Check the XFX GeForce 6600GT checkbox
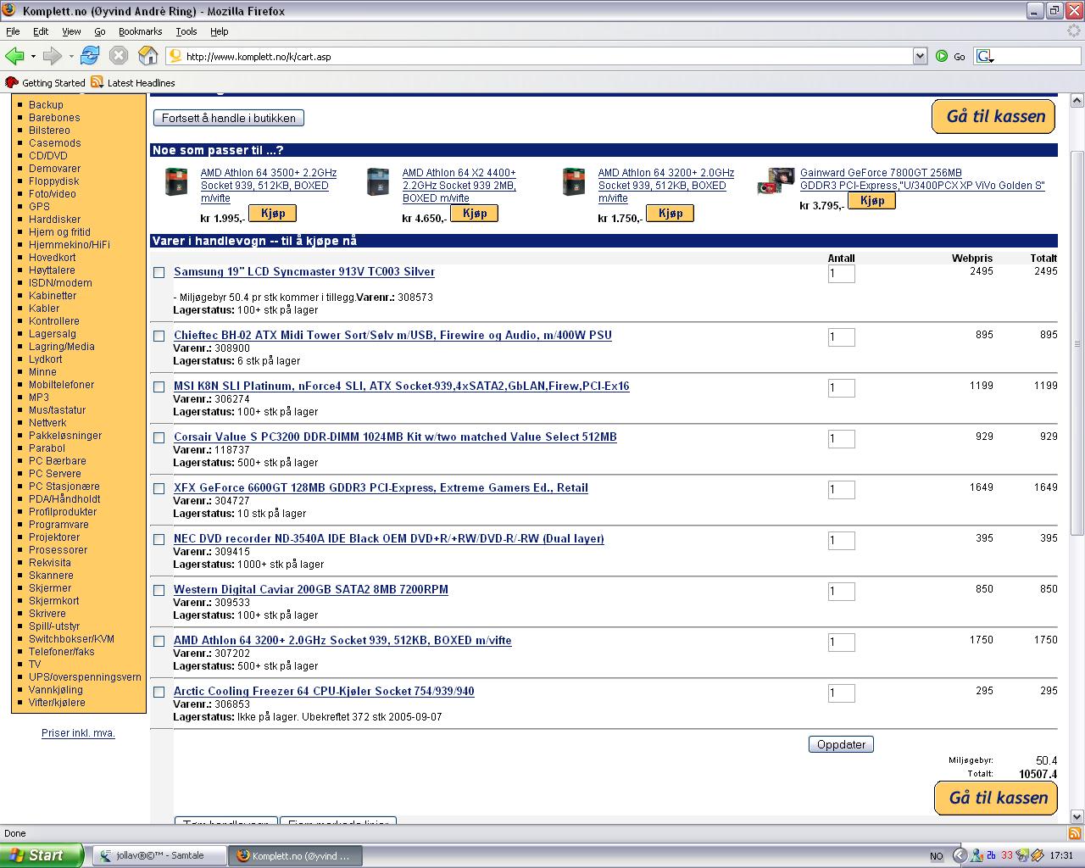Viewport: 1085px width, 868px height. pos(159,488)
